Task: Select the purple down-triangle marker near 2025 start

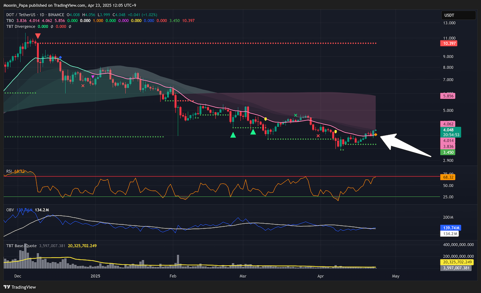Action: 93,76
